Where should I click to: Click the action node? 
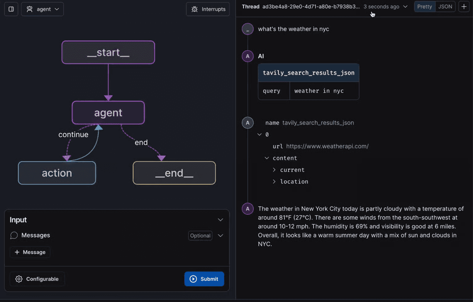(x=57, y=173)
